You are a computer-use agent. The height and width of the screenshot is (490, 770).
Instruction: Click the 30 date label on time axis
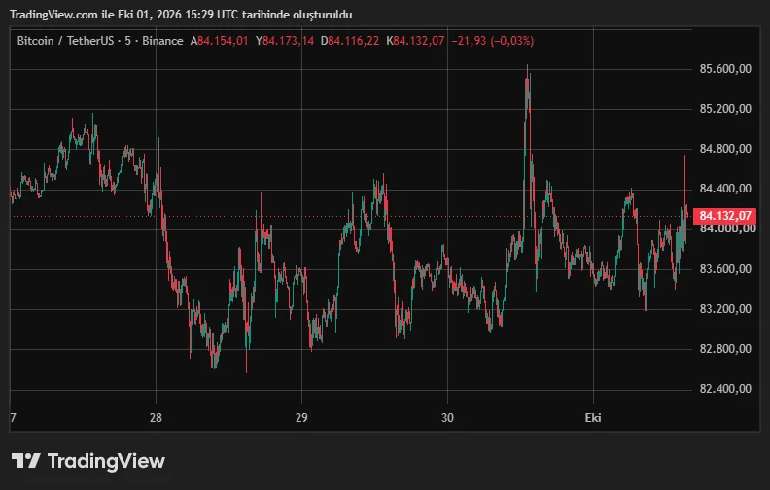(447, 418)
